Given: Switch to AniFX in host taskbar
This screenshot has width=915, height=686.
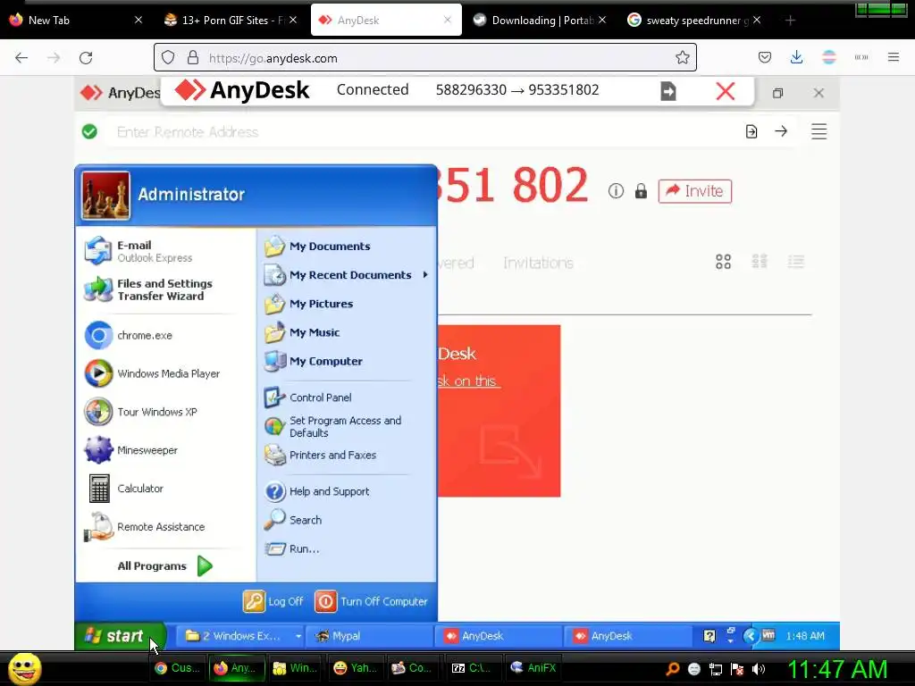Looking at the screenshot, I should [534, 668].
